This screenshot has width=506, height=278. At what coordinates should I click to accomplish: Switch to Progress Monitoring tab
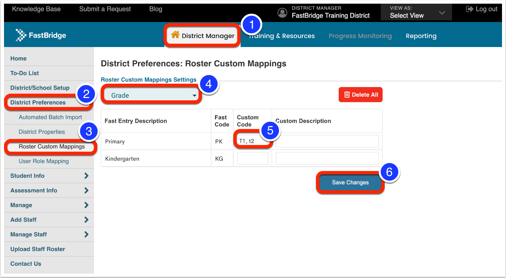point(360,36)
